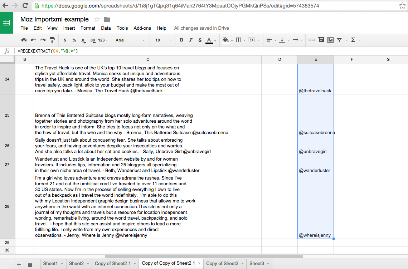Select the paint format tool
This screenshot has width=408, height=269.
52,40
